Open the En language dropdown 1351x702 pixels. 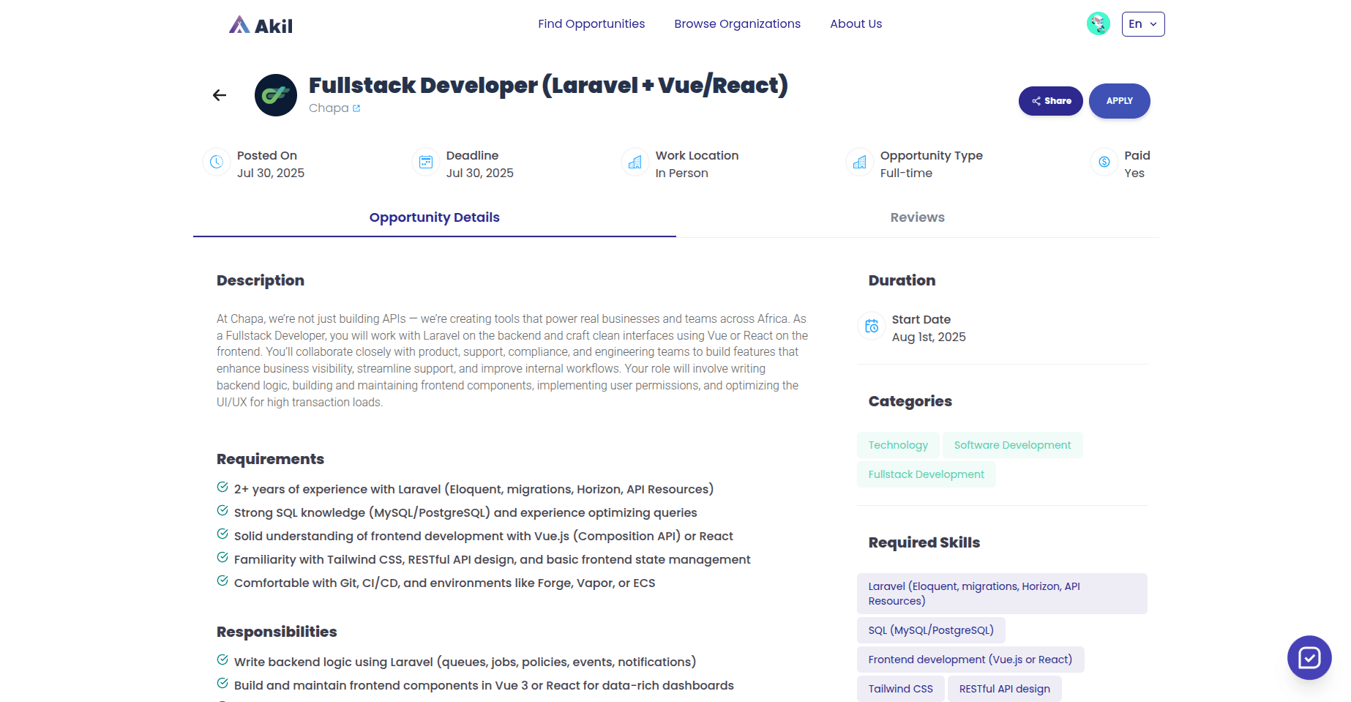pos(1143,24)
